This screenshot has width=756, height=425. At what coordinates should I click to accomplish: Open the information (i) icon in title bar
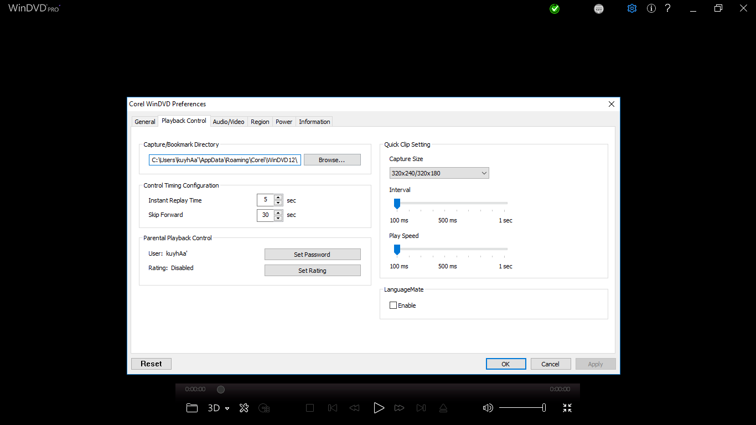click(x=651, y=8)
